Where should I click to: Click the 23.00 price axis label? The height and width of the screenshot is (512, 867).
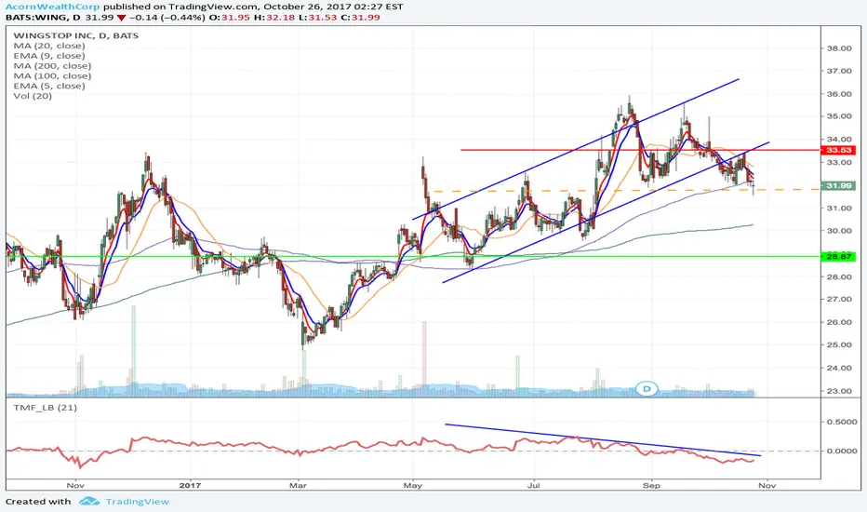[x=838, y=391]
